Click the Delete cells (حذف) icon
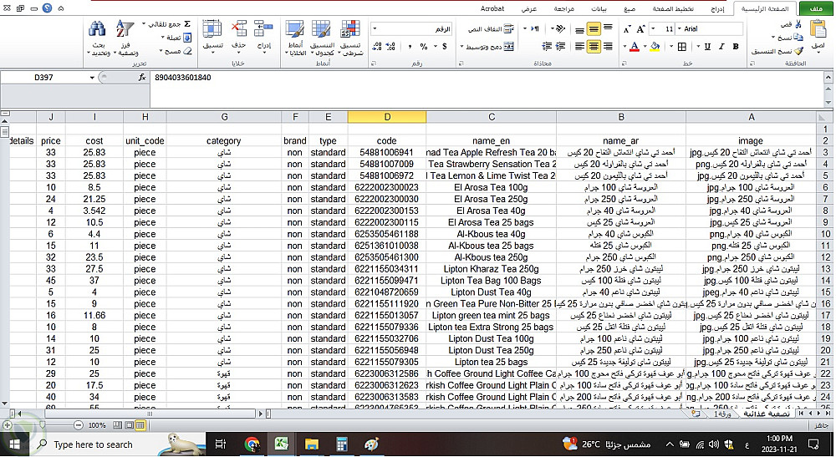 238,28
